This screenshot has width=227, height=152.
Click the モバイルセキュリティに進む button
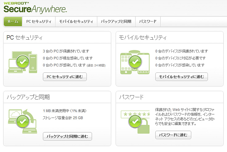[x=181, y=77]
